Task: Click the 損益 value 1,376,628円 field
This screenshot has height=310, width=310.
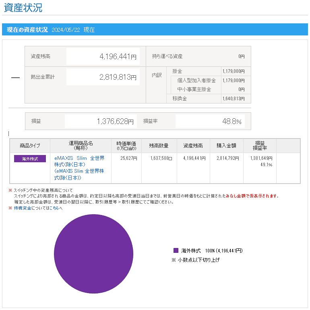Action: pos(101,121)
